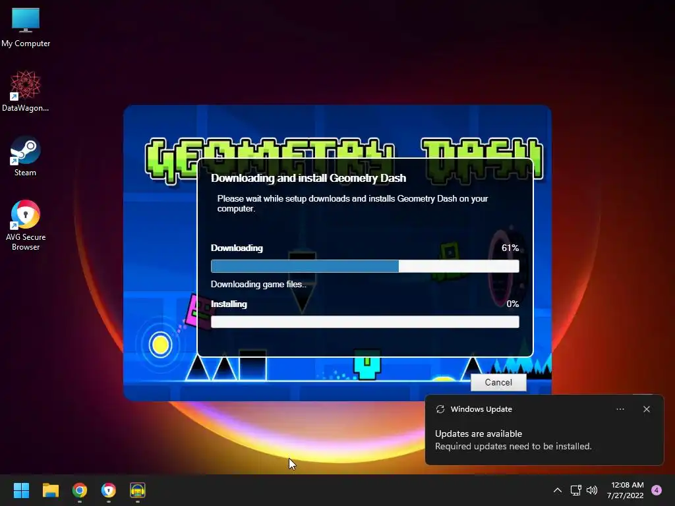Open the volume control tray icon
Image resolution: width=675 pixels, height=506 pixels.
tap(592, 490)
